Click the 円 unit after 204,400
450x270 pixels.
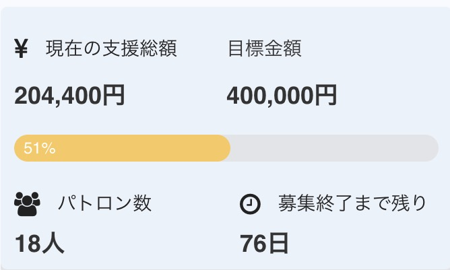(113, 97)
